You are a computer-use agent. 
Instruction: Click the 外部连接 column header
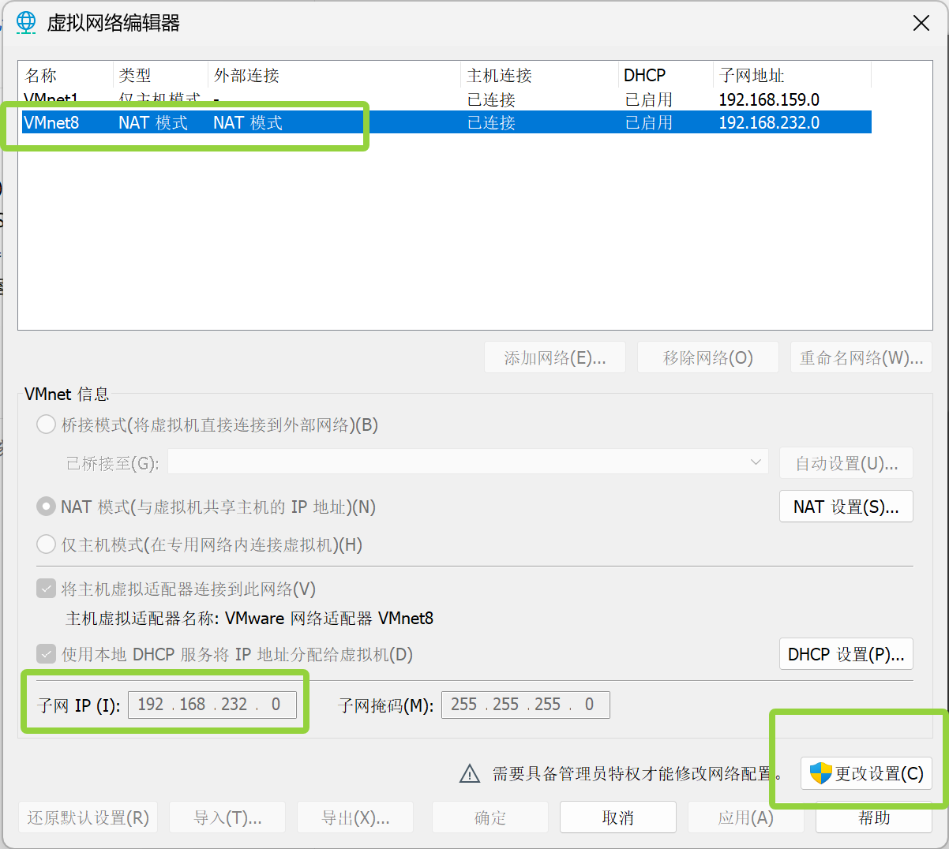tap(334, 76)
